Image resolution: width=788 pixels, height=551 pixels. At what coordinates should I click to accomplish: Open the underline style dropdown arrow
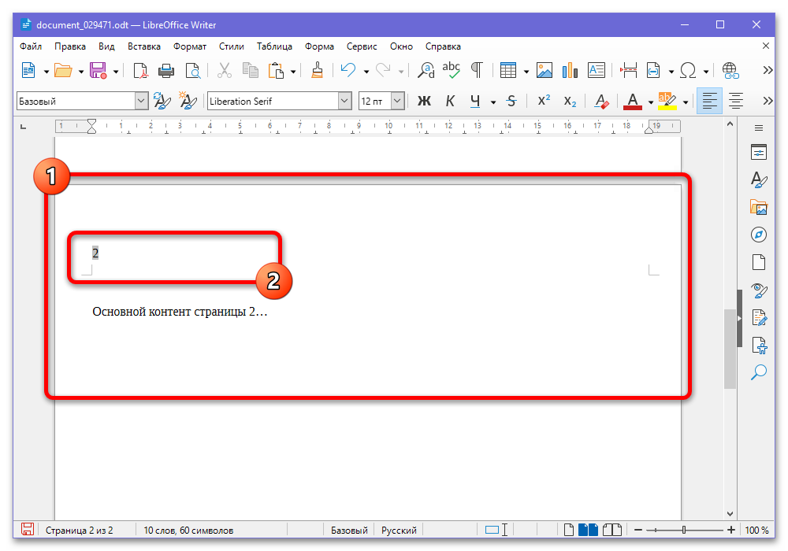pyautogui.click(x=493, y=102)
